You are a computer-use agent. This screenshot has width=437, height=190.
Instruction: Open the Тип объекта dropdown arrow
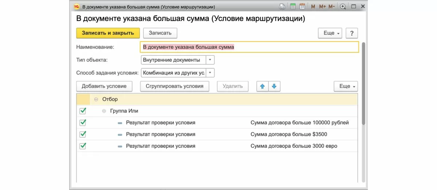[210, 60]
